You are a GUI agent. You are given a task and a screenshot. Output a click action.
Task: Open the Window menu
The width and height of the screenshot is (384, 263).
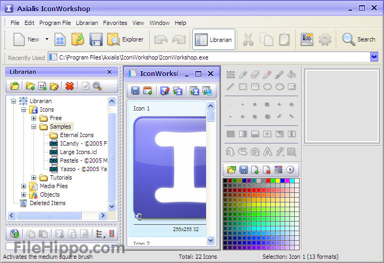coord(159,23)
